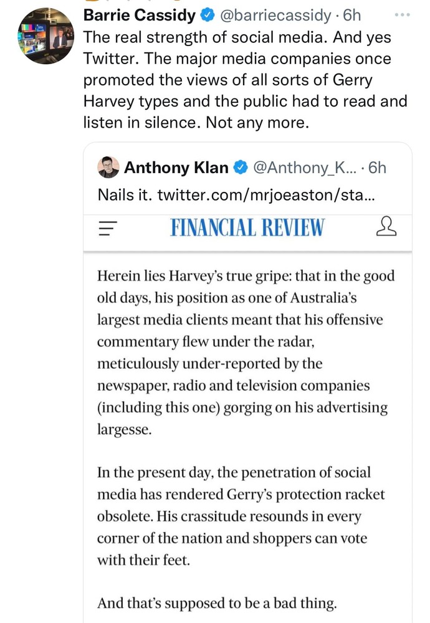Screen dimensions: 430x623
Task: Open the Financial Review hamburger menu
Action: [x=108, y=228]
